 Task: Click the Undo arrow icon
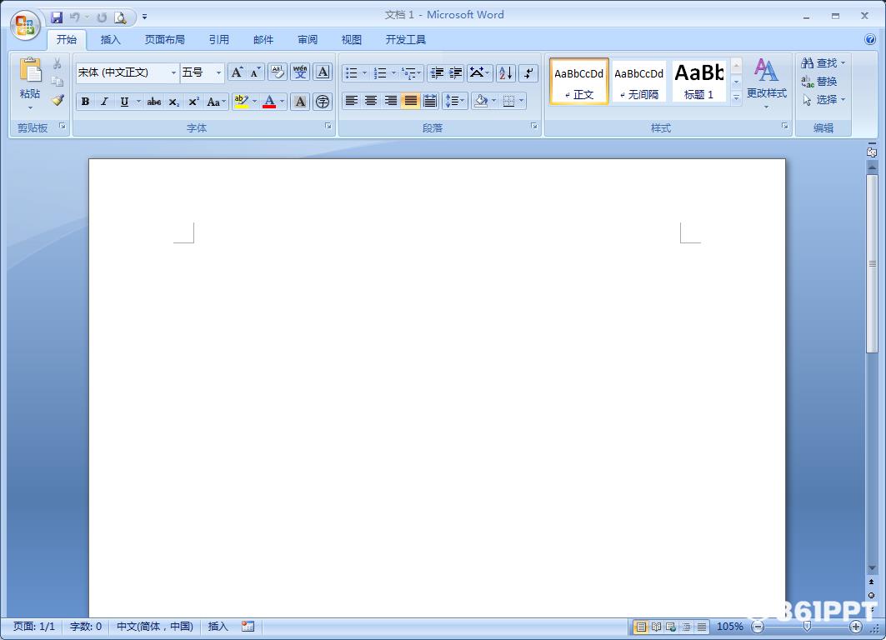click(x=74, y=17)
